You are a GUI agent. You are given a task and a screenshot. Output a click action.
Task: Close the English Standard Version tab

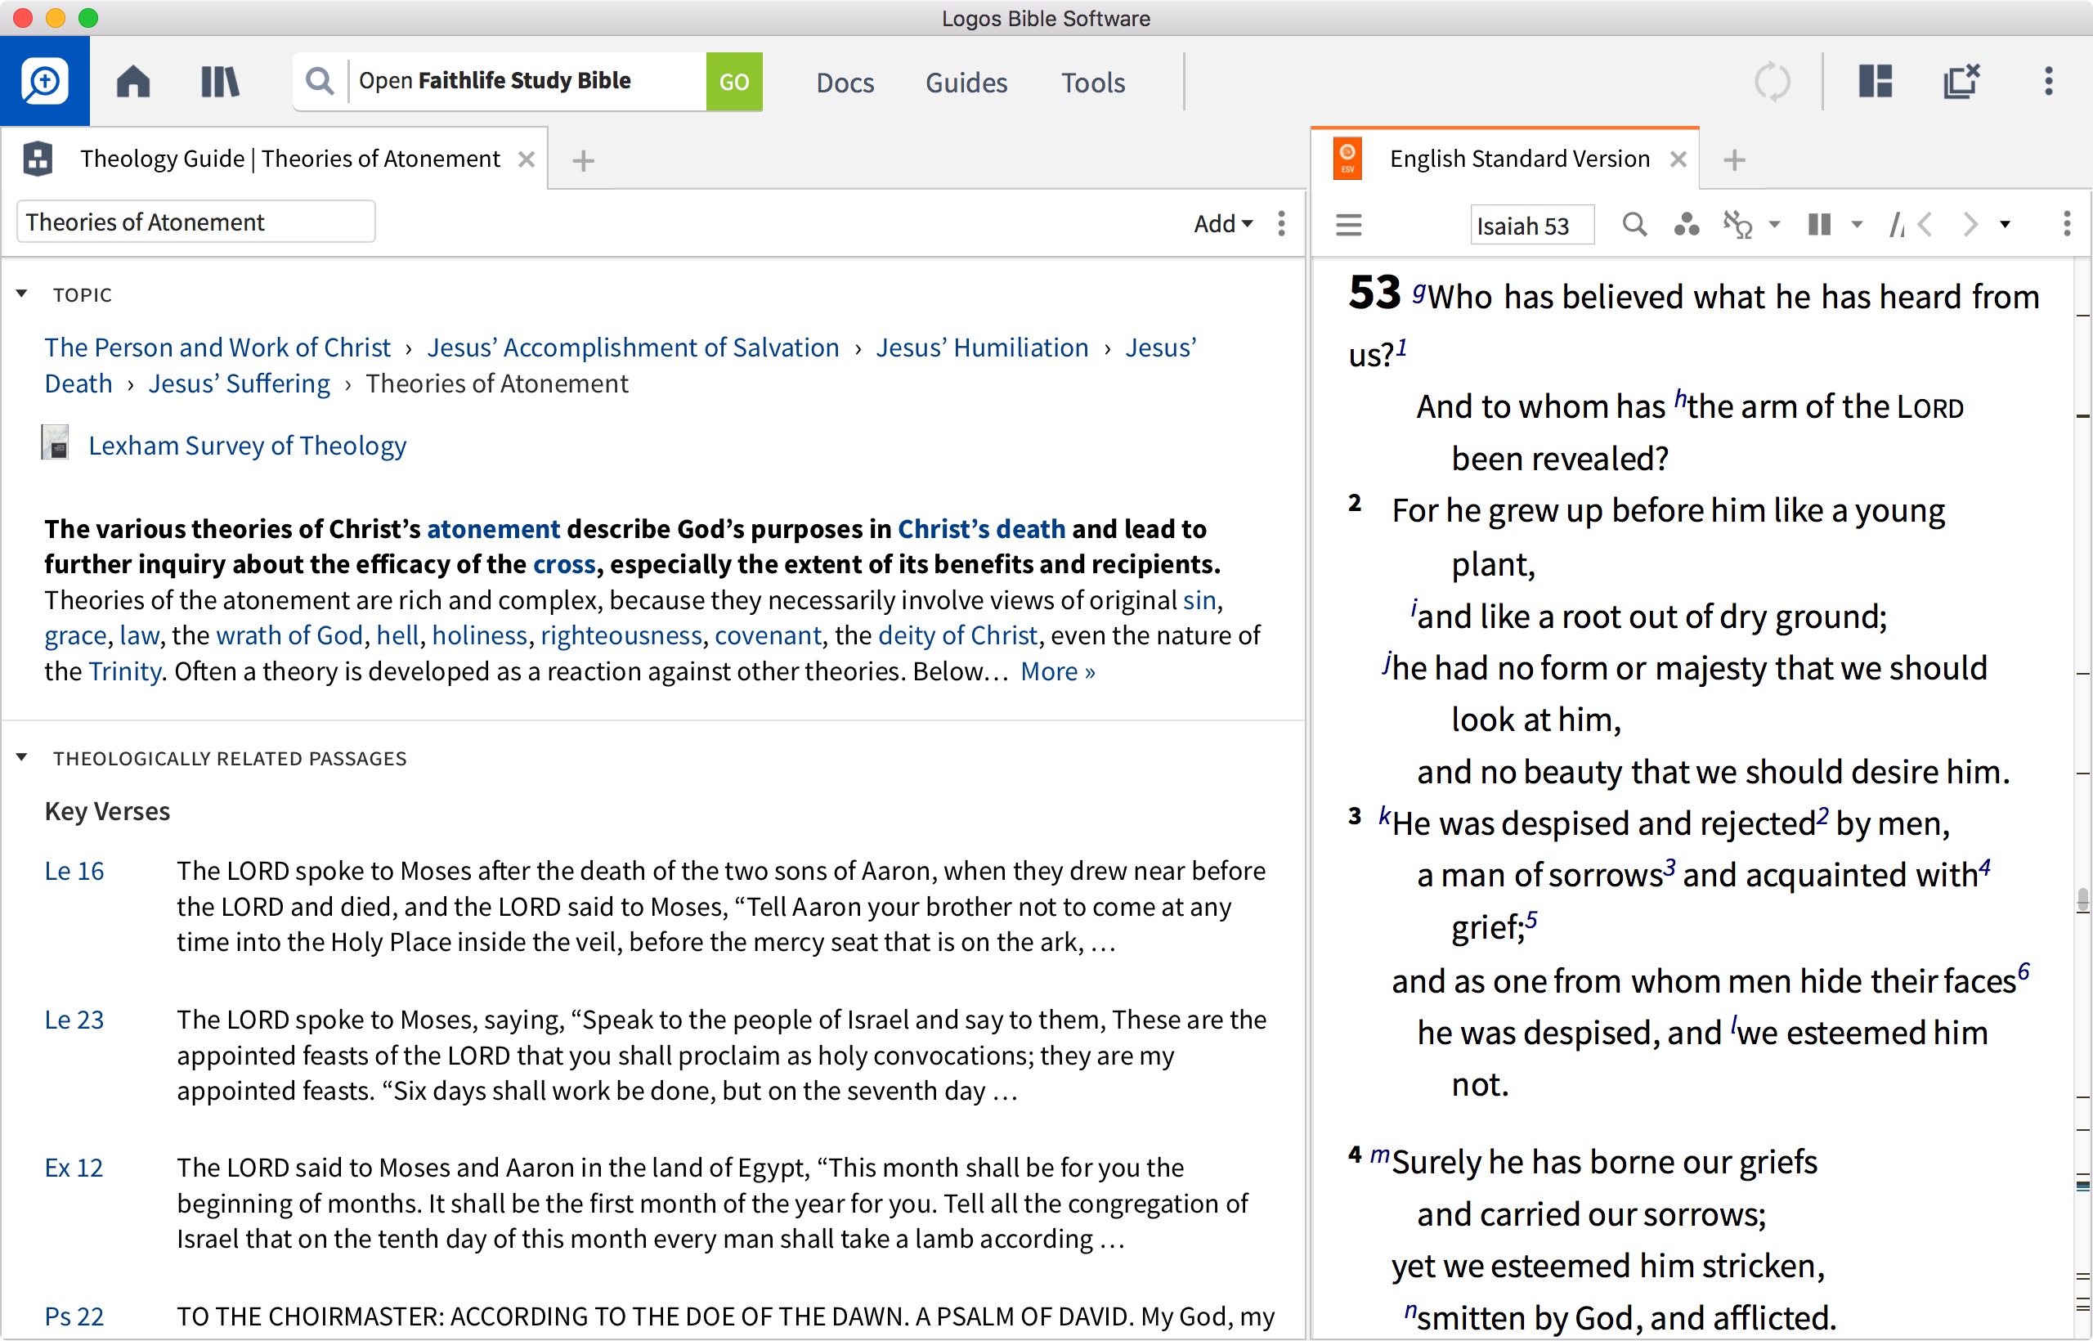(1678, 159)
